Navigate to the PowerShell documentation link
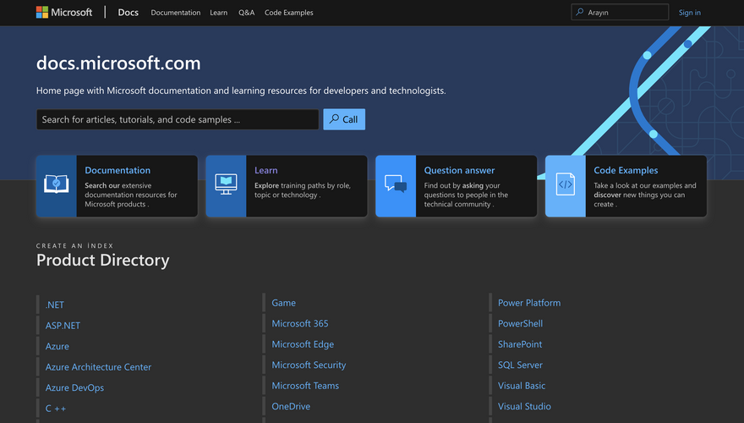The height and width of the screenshot is (423, 744). [x=520, y=323]
